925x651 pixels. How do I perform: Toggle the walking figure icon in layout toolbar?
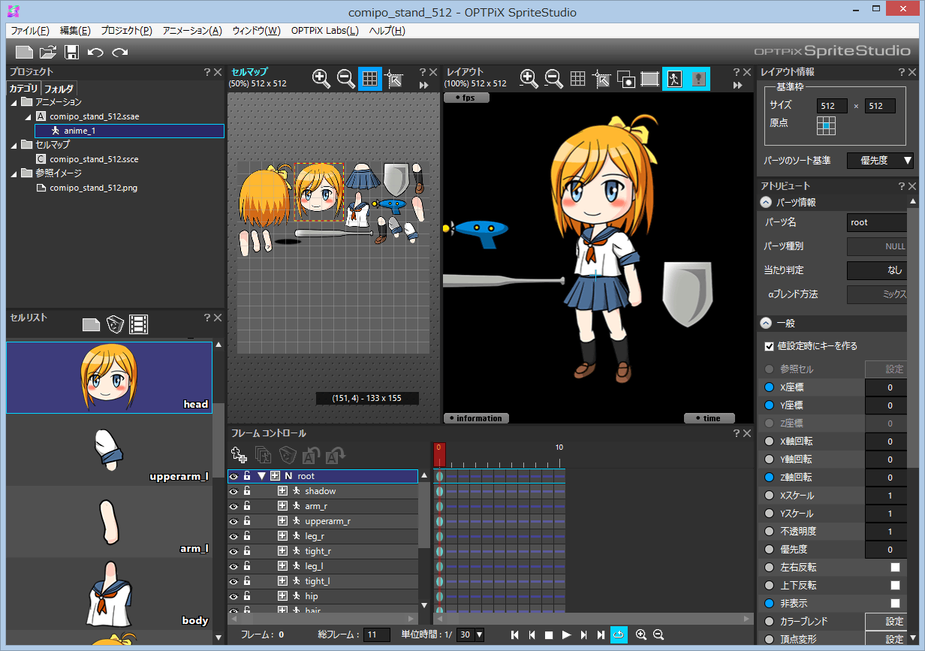674,78
